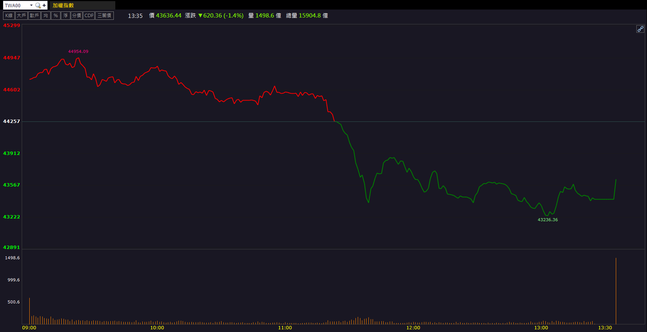Click the 43912 price axis label
This screenshot has width=647, height=332.
(x=11, y=153)
